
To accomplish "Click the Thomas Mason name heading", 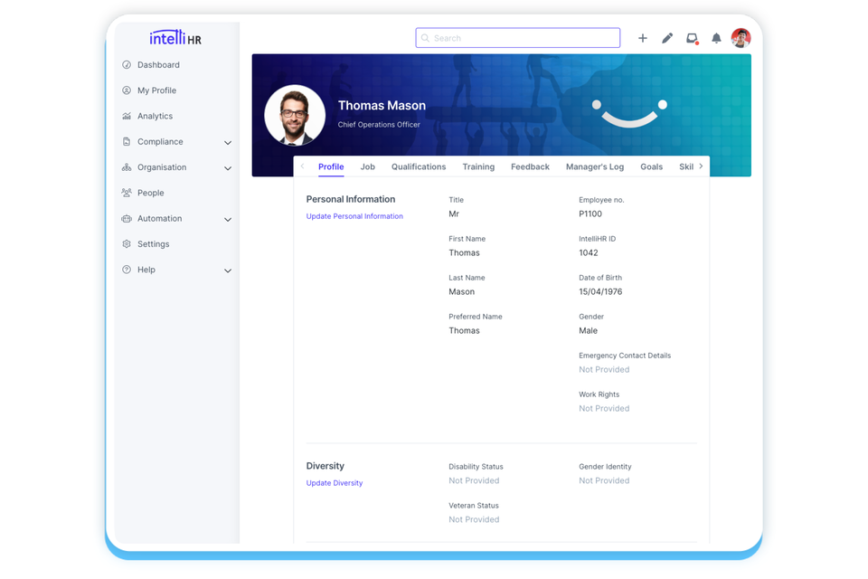I will (x=382, y=105).
